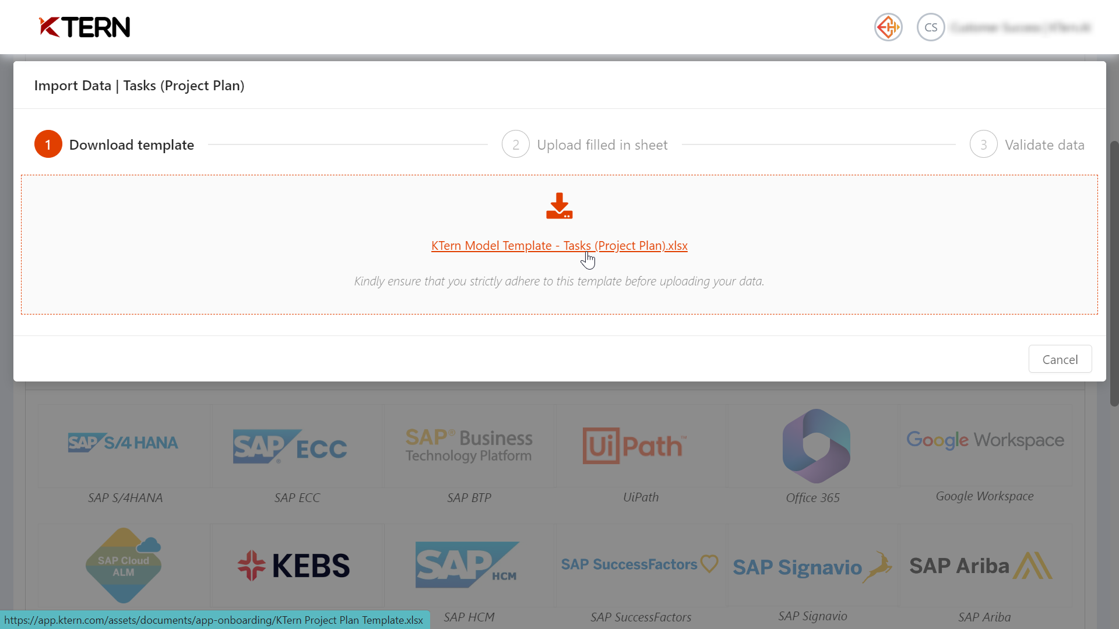Click the blurred user name in header
The height and width of the screenshot is (629, 1119).
click(x=1020, y=27)
